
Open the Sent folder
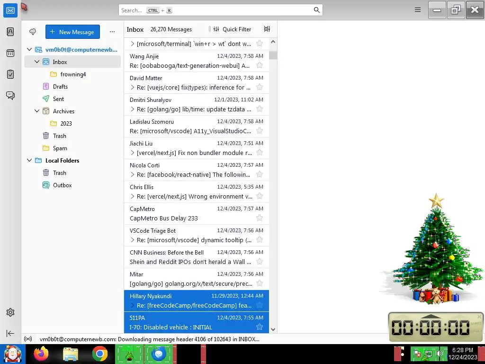(72, 99)
